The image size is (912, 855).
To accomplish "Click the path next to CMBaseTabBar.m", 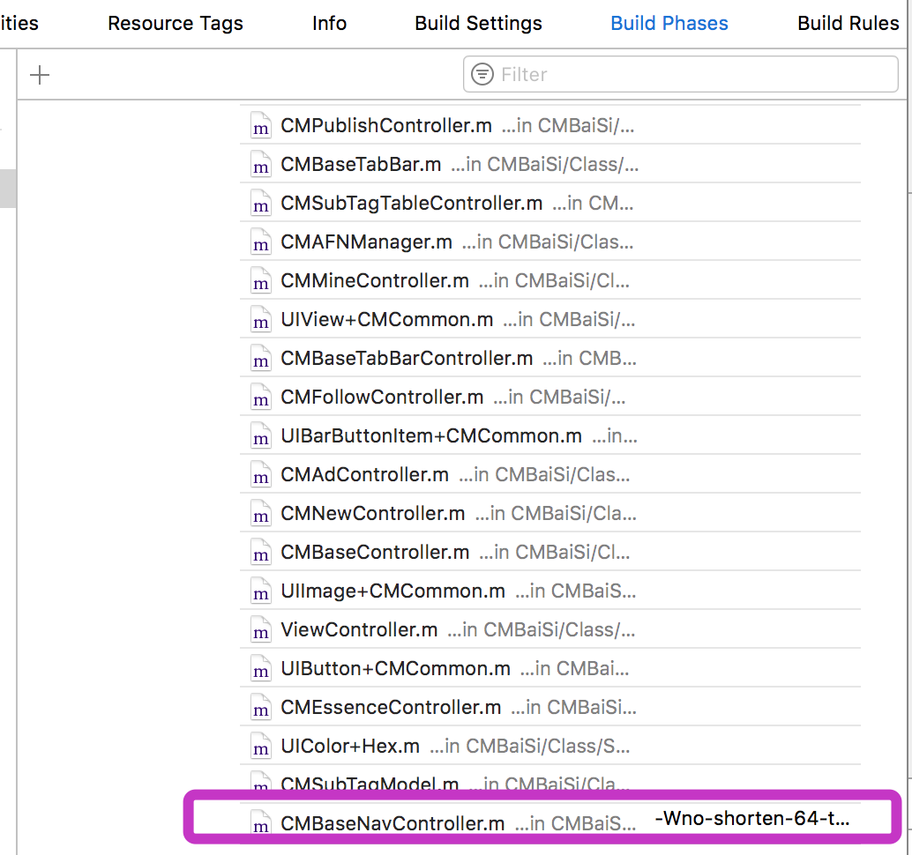I will (x=544, y=165).
